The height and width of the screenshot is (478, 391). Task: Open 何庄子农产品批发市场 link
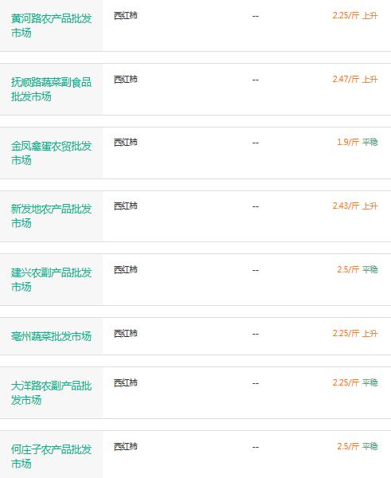coord(51,456)
